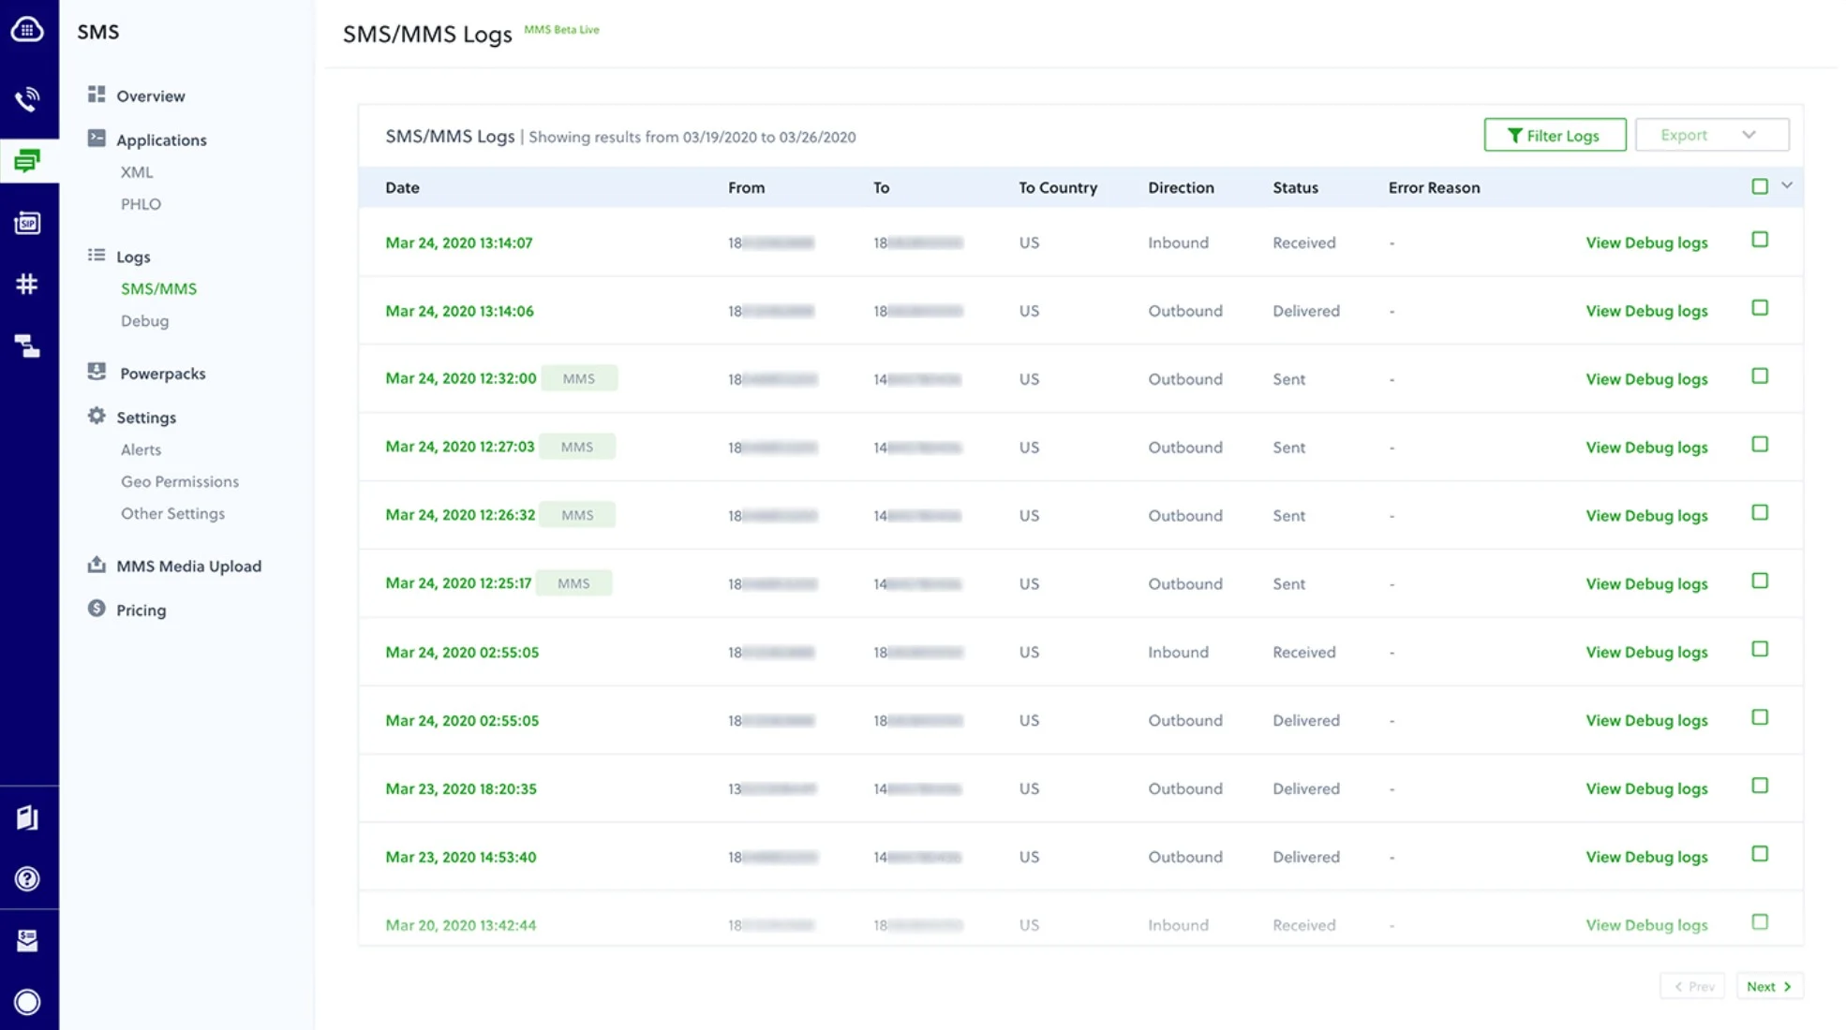Select the Reports/Logs book icon

[x=26, y=817]
